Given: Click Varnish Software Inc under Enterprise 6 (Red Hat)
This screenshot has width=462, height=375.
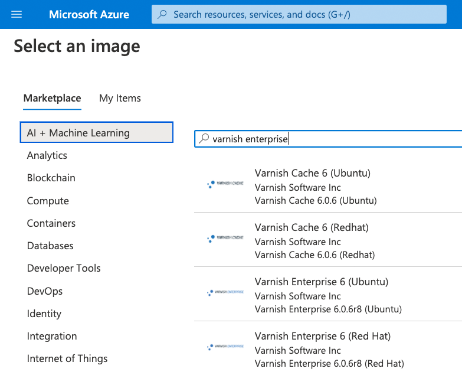Looking at the screenshot, I should (297, 350).
